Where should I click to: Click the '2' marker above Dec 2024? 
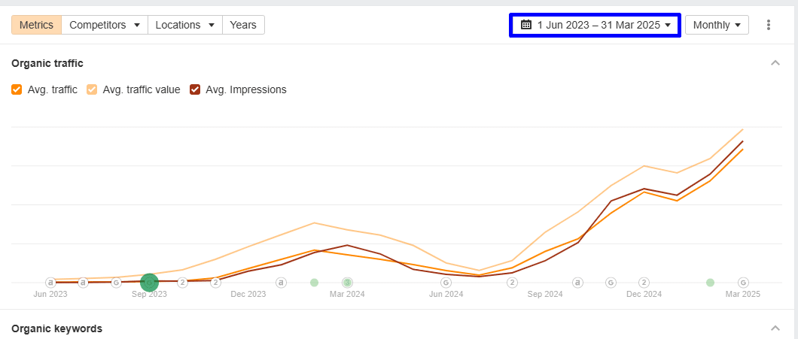click(x=644, y=283)
